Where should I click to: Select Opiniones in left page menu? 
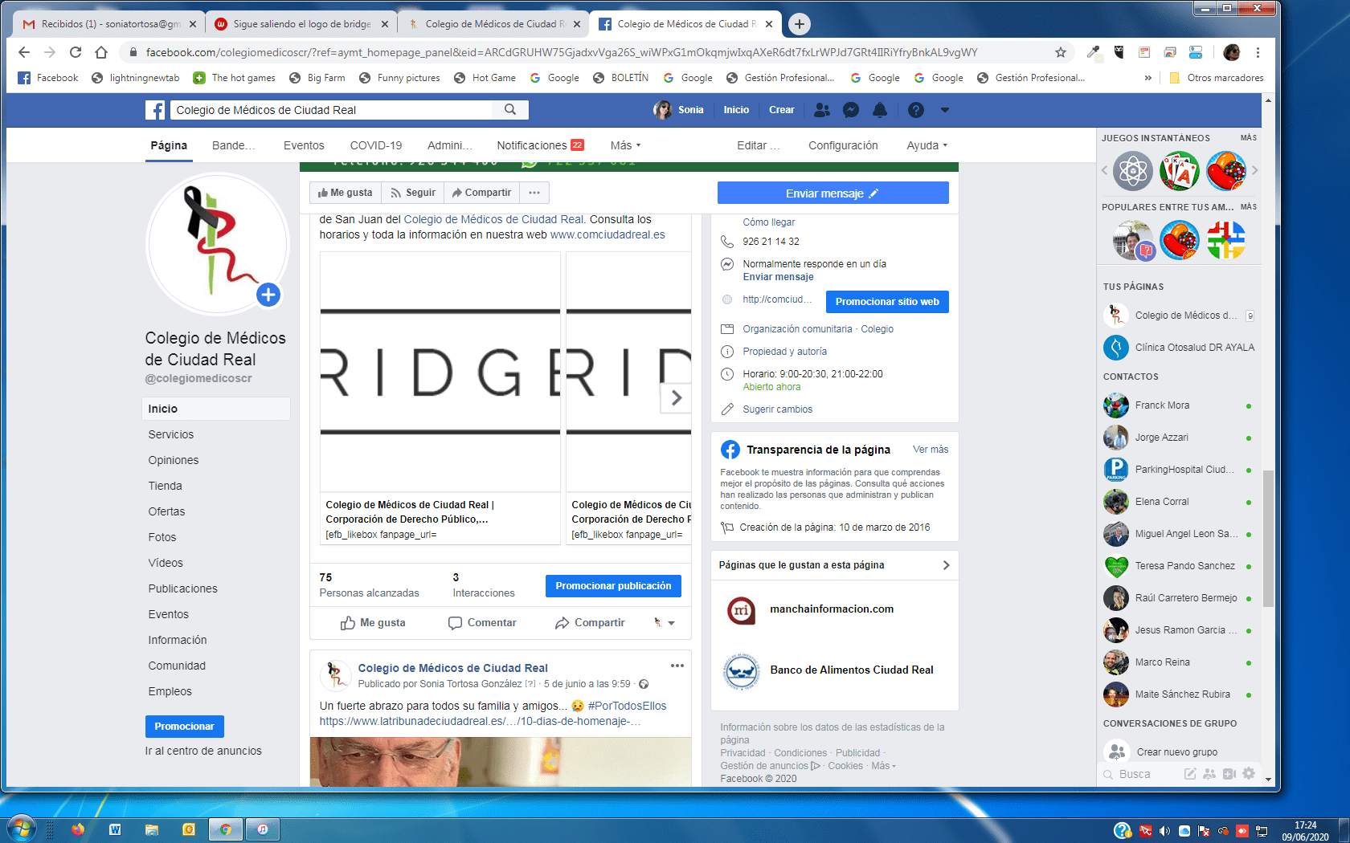(x=174, y=460)
